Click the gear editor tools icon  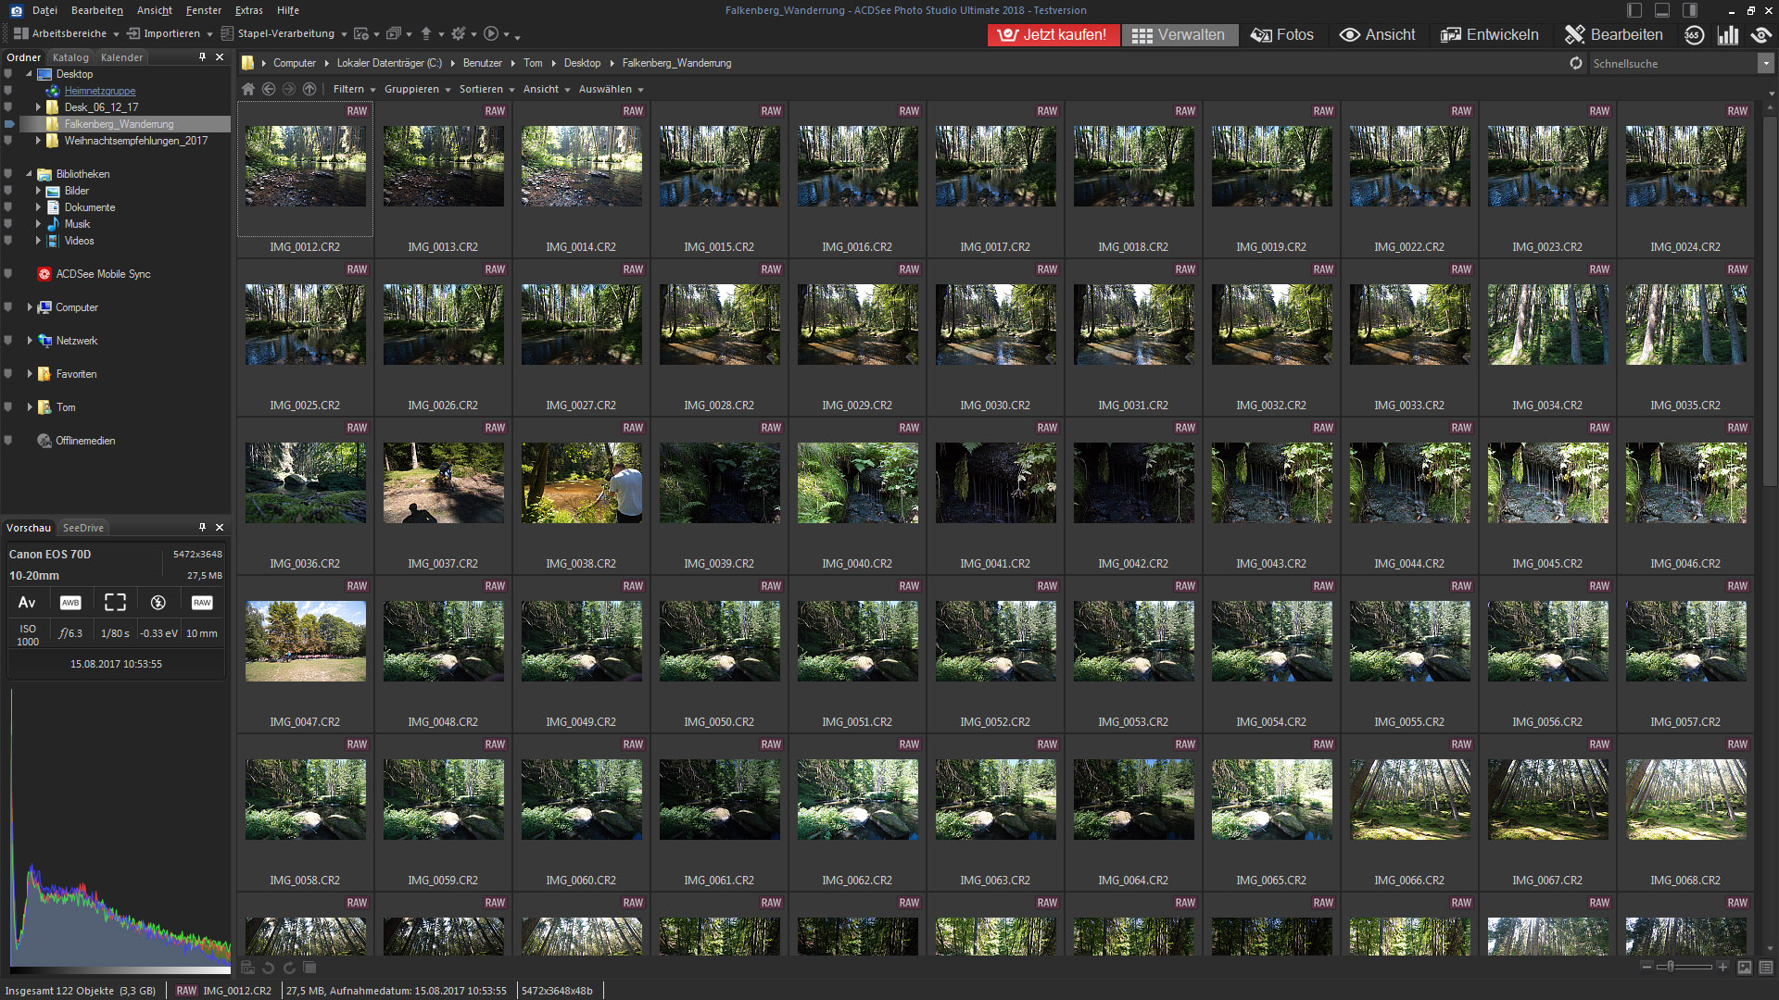tap(459, 33)
